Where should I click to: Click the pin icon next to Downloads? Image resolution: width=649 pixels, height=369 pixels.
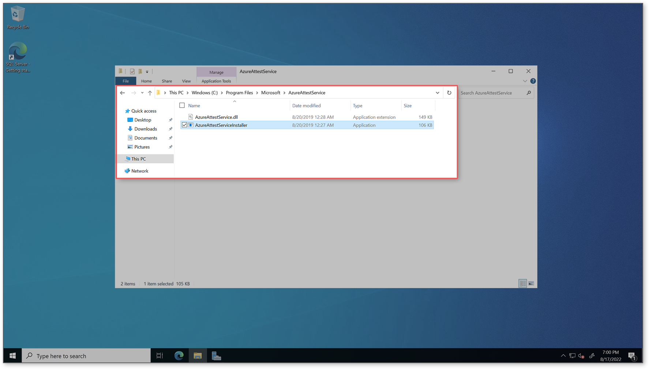[170, 129]
